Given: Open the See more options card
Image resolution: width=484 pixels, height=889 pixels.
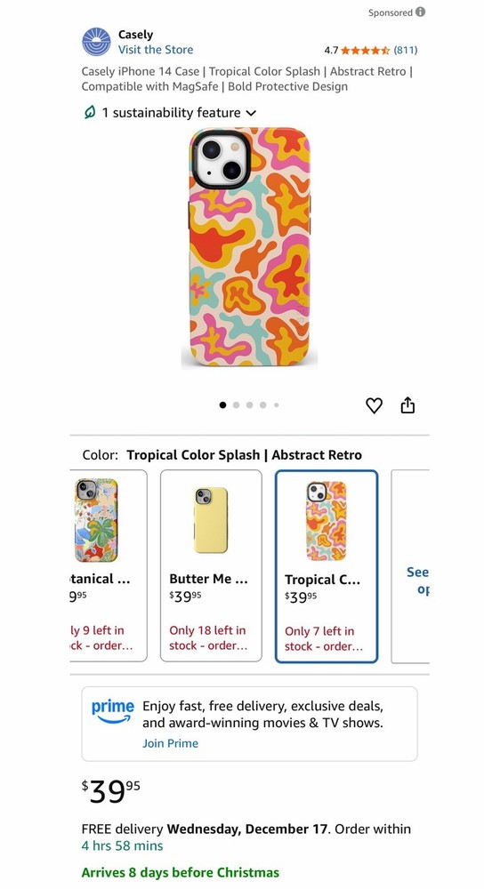Looking at the screenshot, I should tap(410, 566).
